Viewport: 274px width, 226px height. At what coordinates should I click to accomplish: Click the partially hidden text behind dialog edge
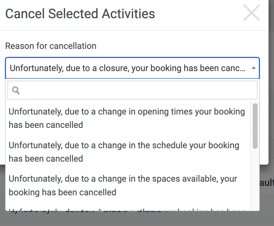267,183
